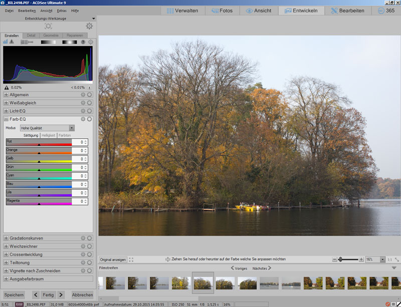Click the 1:1 actual size icon

pyautogui.click(x=389, y=259)
